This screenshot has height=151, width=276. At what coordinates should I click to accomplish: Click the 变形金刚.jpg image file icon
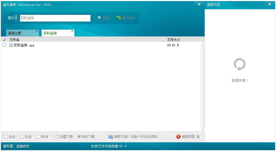tap(11, 45)
